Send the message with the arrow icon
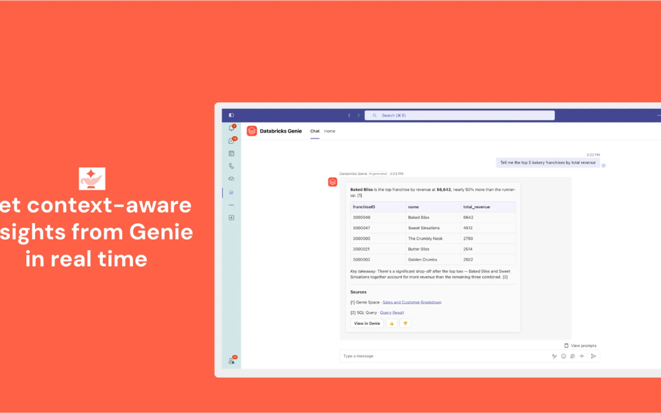The image size is (661, 413). (x=593, y=356)
